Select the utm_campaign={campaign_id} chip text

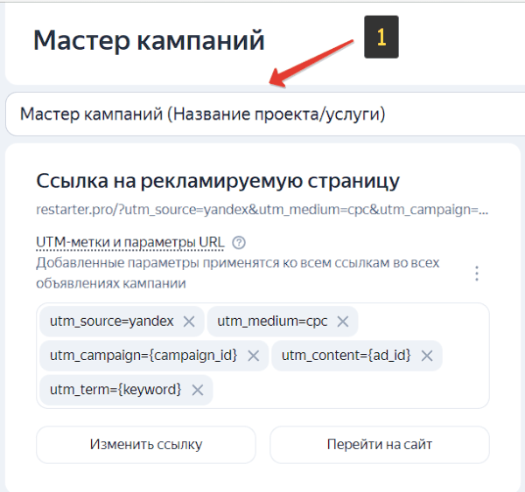(143, 356)
